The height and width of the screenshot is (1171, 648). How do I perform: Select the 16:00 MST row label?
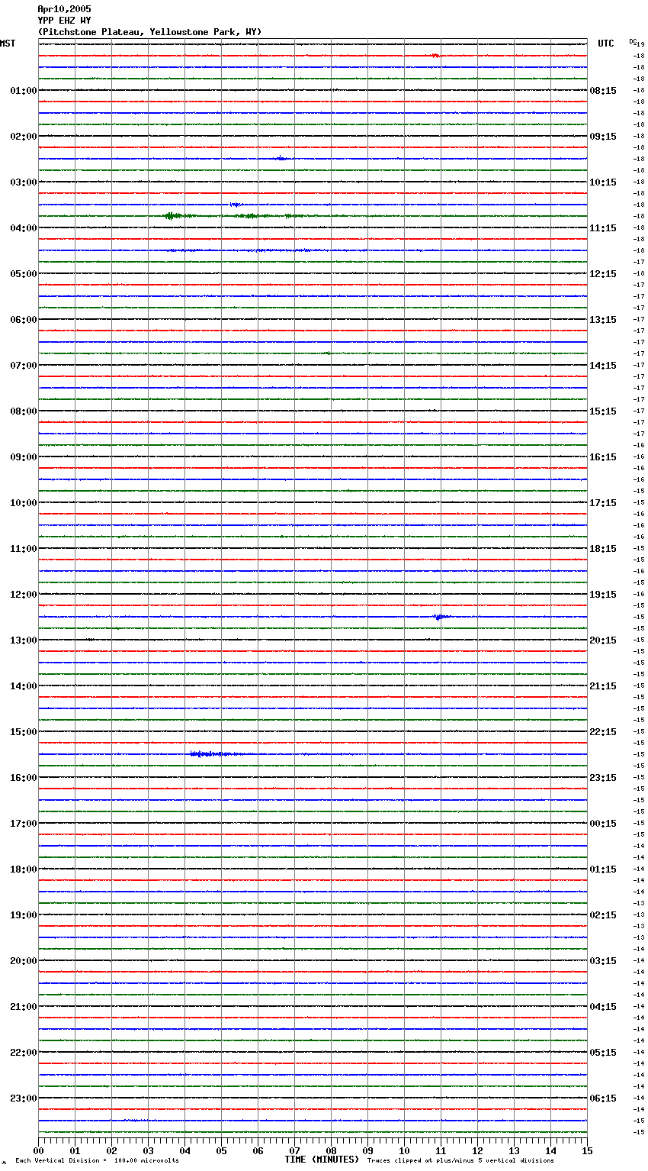[x=24, y=778]
